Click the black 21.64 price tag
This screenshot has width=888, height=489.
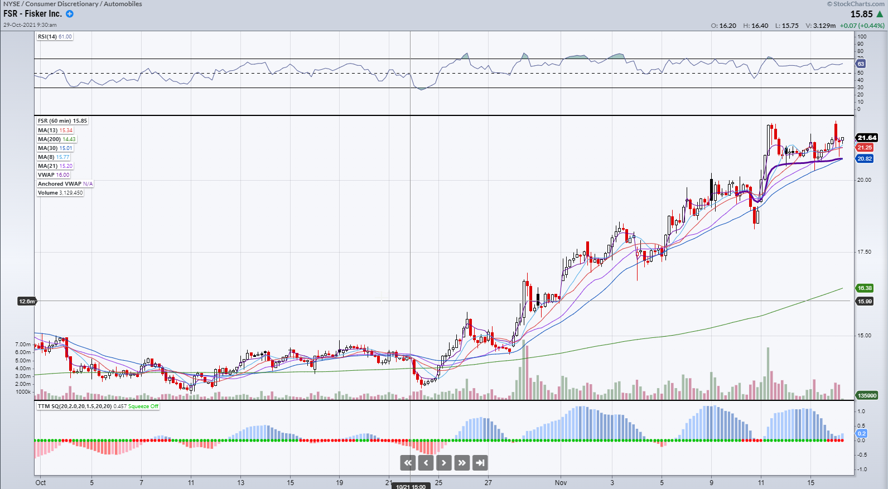pos(867,138)
